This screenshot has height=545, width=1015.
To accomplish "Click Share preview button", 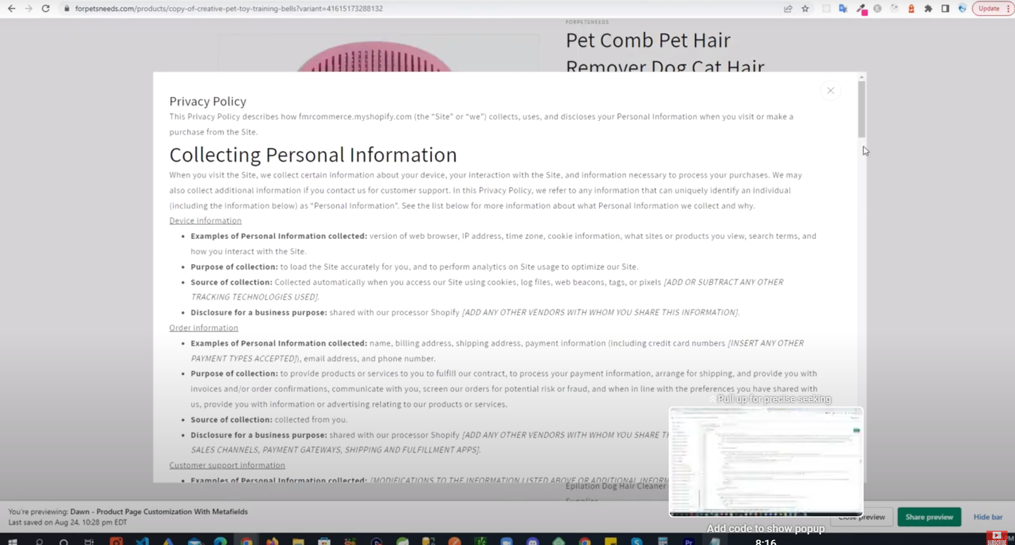I will pyautogui.click(x=929, y=517).
